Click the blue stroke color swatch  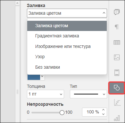coord(34,77)
